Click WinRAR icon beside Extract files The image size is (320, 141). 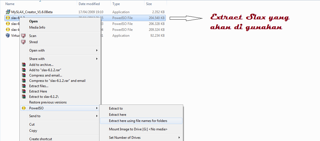coord(24,86)
